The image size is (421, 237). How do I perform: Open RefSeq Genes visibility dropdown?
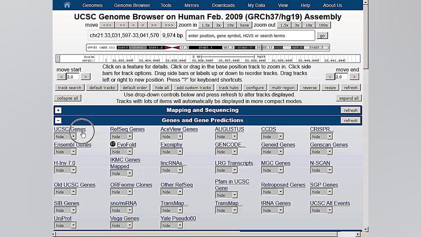tap(121, 136)
